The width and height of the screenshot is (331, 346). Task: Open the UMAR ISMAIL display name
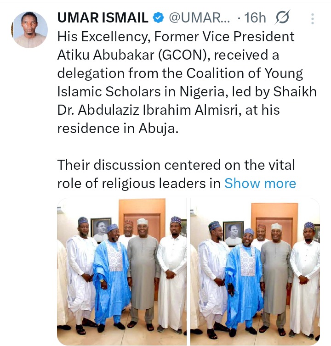pyautogui.click(x=102, y=18)
